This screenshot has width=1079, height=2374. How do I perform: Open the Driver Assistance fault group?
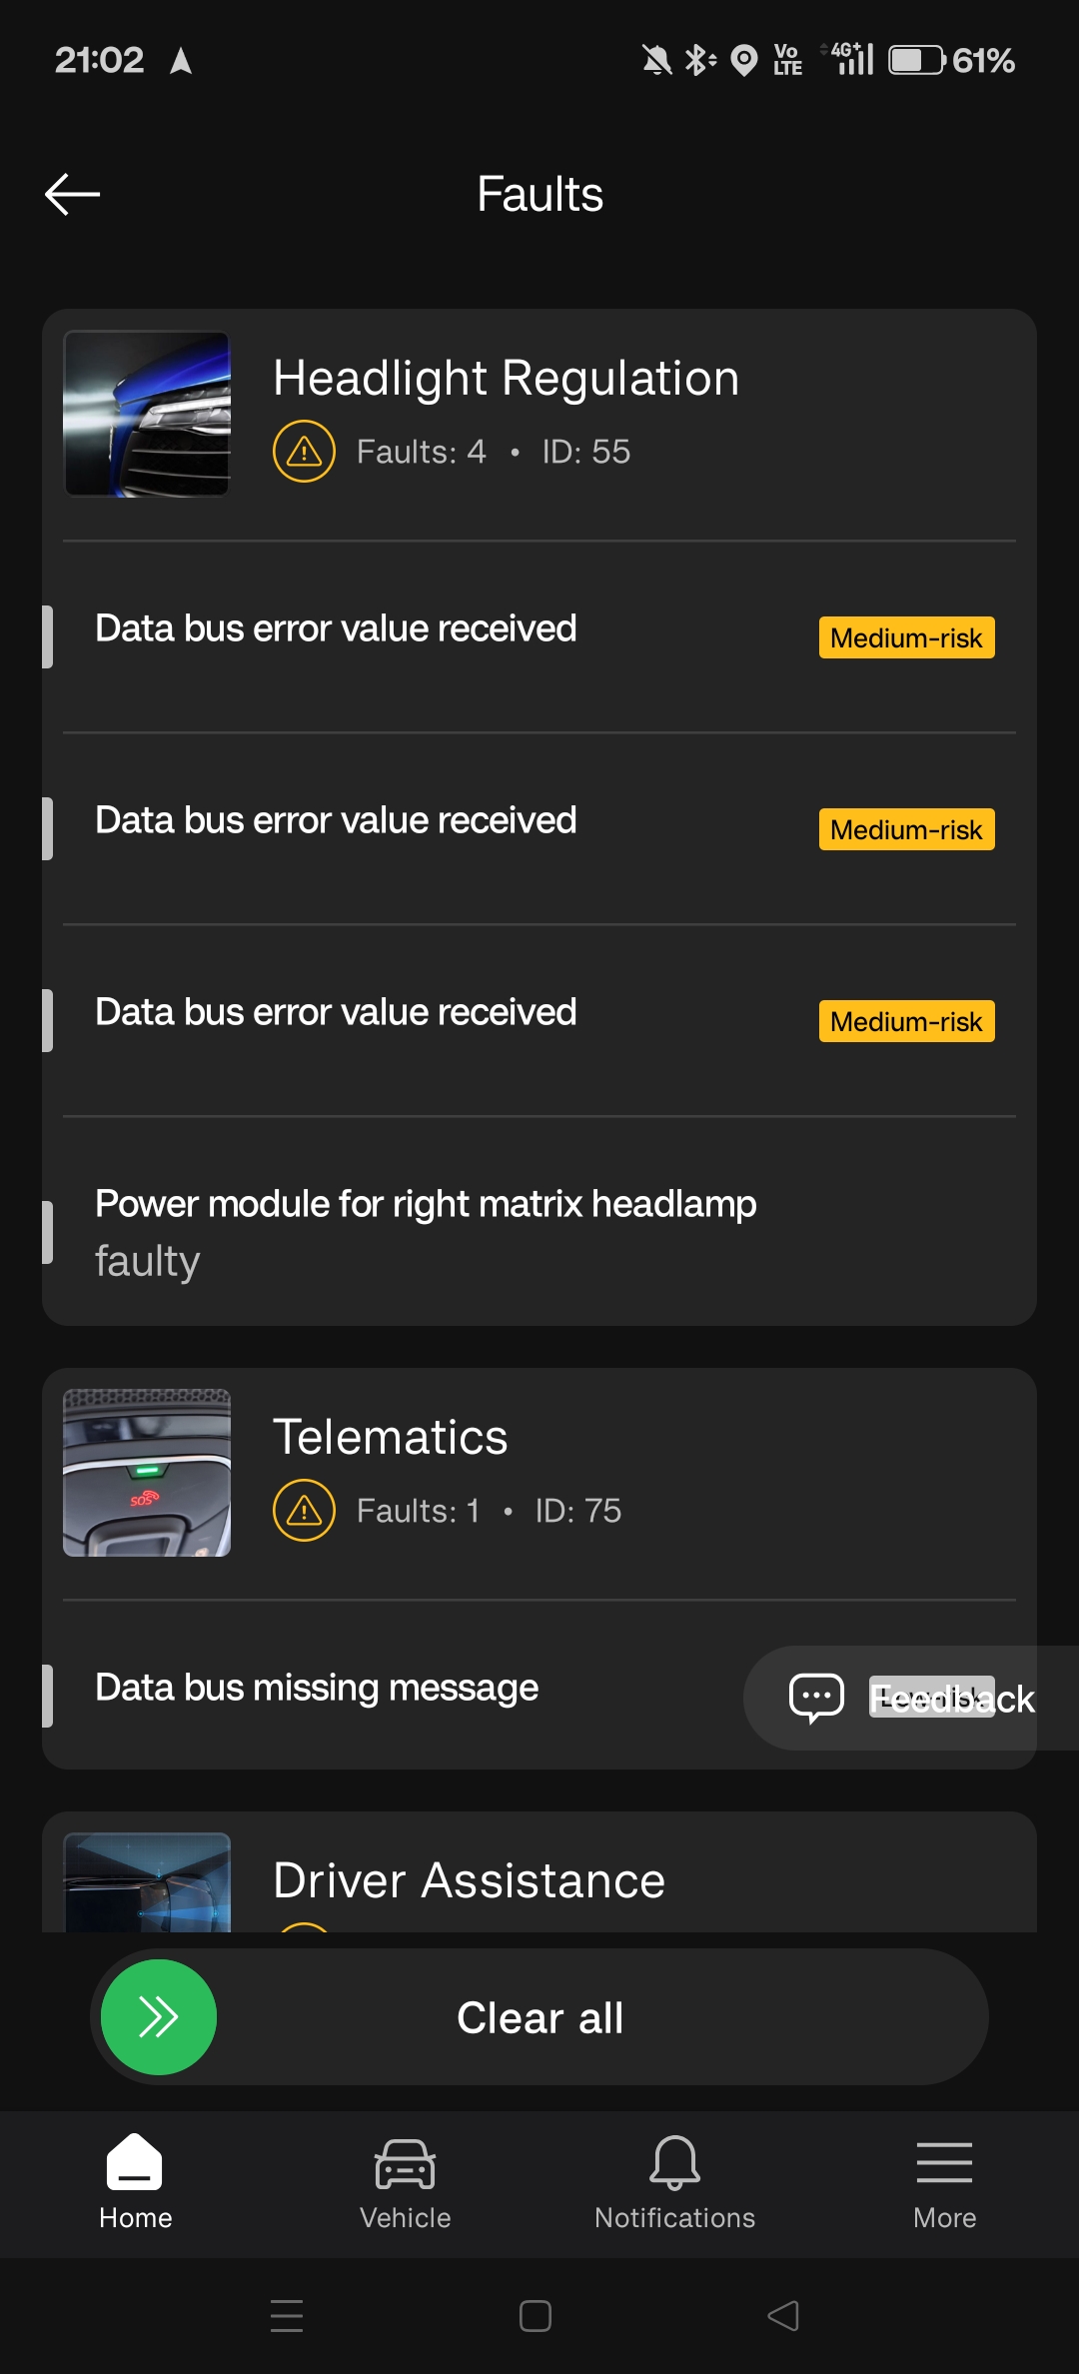(539, 1872)
